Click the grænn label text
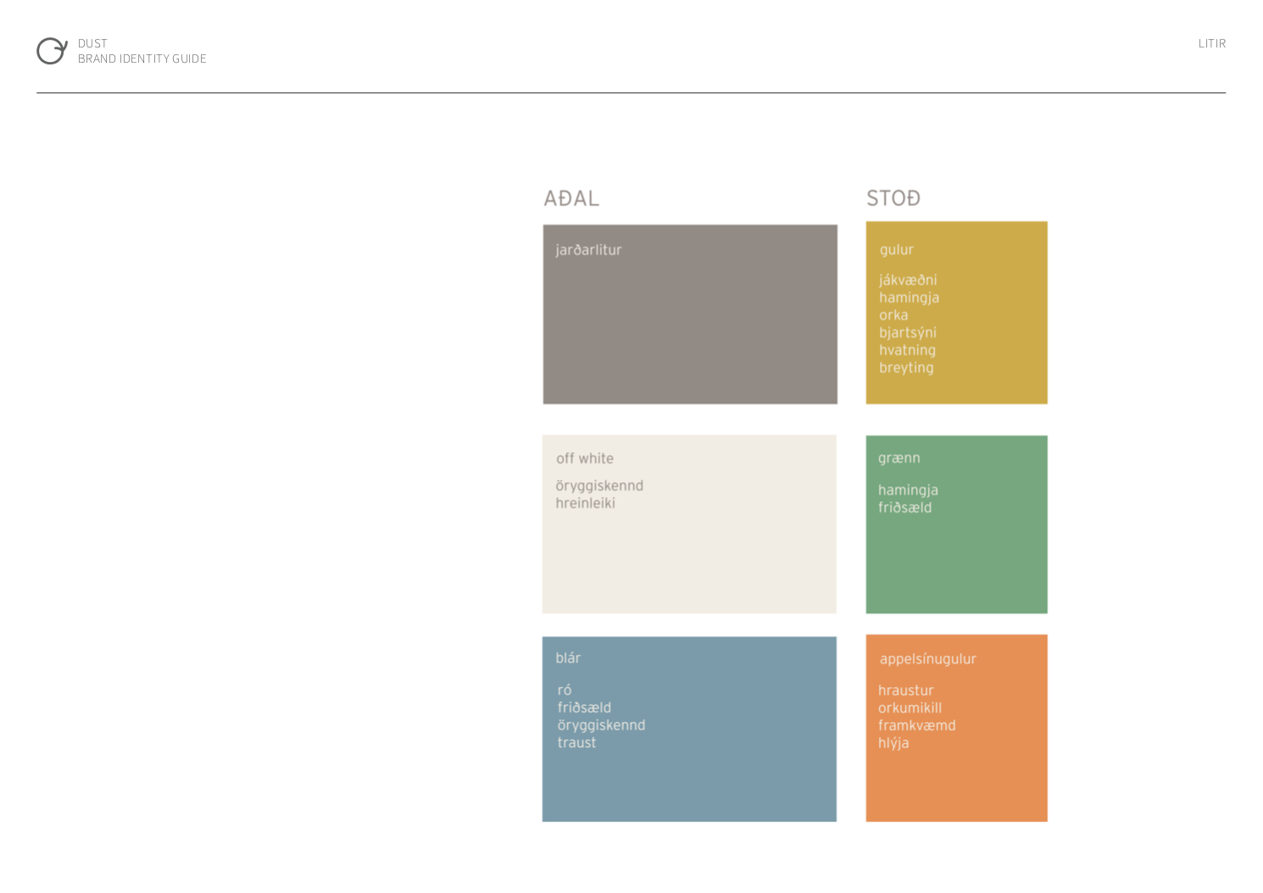This screenshot has width=1263, height=893. 899,458
